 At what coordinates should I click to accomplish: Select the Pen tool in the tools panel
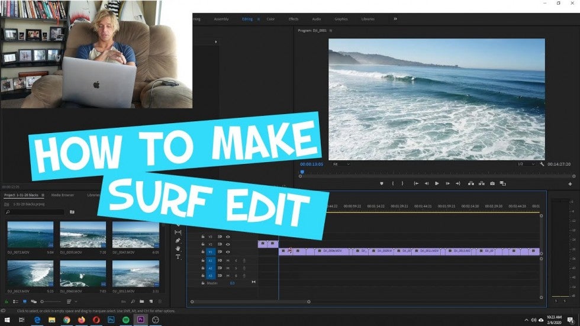coord(178,240)
